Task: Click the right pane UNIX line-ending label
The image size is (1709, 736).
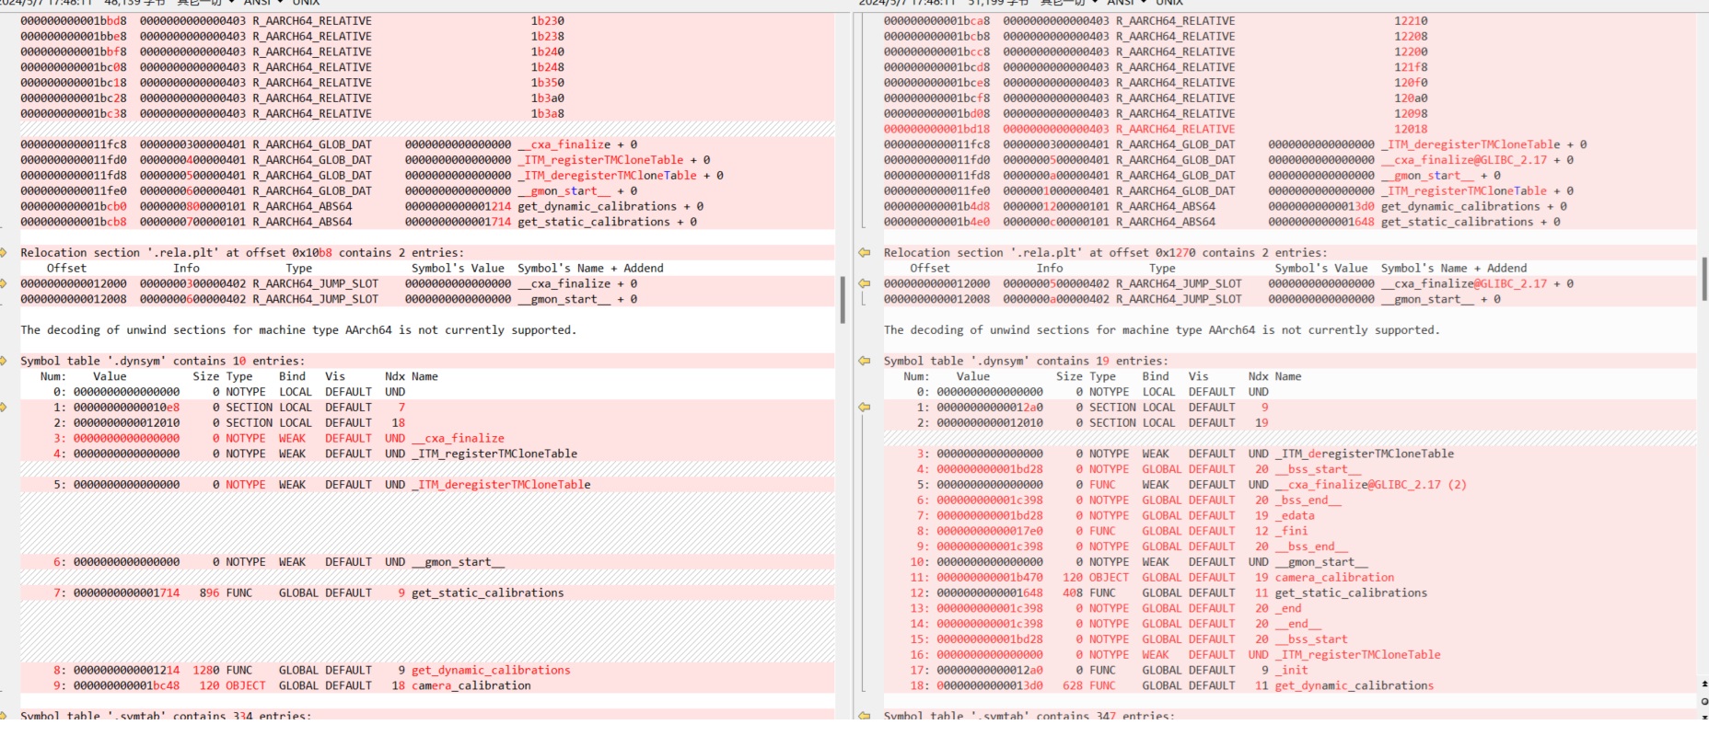Action: coord(1169,3)
